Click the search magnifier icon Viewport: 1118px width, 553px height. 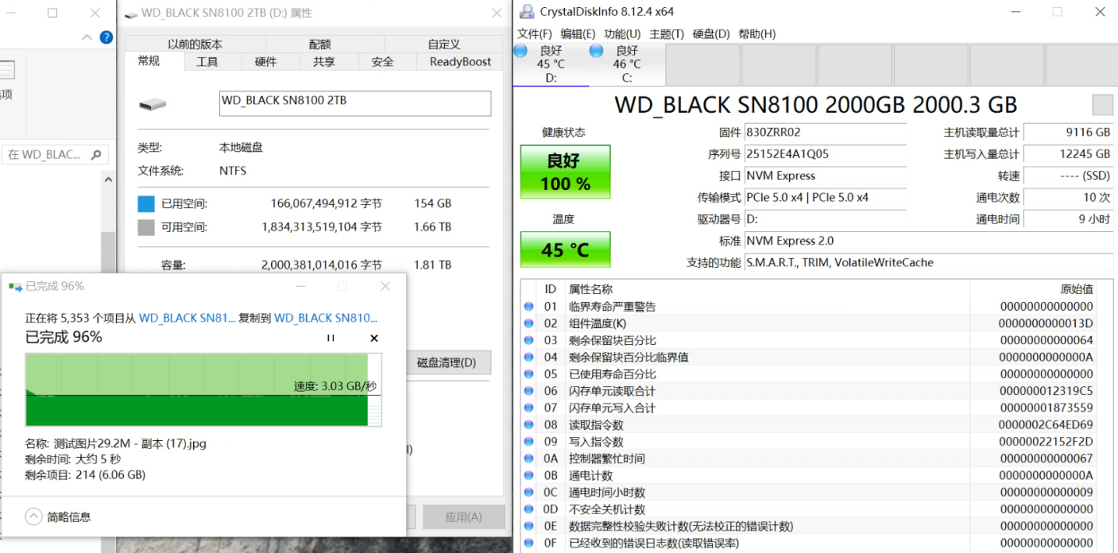click(97, 154)
